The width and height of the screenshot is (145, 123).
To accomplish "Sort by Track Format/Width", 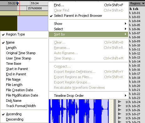I will [x=24, y=106].
